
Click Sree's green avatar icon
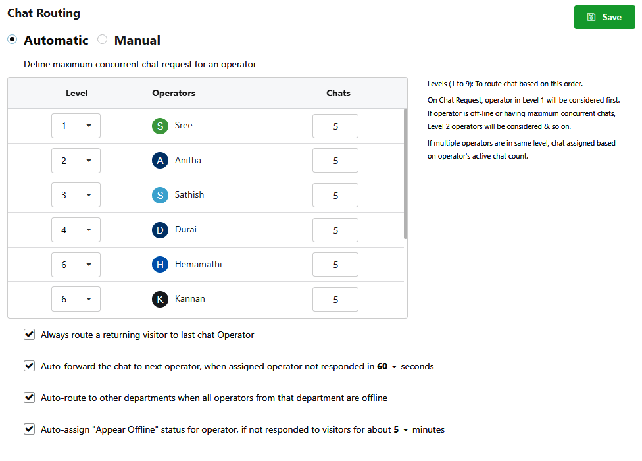(160, 126)
